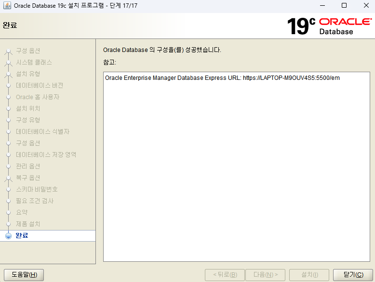The width and height of the screenshot is (375, 282).
Task: Click the disabled 설치(I) install button
Action: pyautogui.click(x=309, y=275)
